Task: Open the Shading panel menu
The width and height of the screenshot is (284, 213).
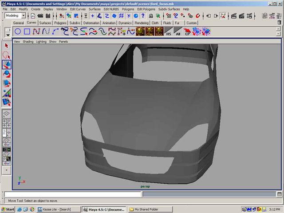Action: point(28,42)
